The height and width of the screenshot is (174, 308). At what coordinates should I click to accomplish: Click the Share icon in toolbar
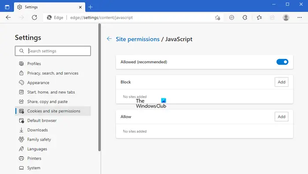(272, 18)
